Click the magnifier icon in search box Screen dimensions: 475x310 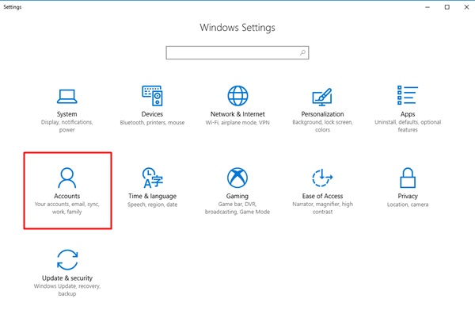[302, 53]
